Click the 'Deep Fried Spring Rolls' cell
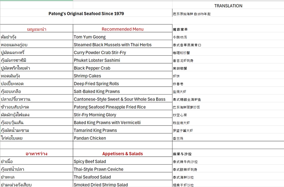 [96, 84]
